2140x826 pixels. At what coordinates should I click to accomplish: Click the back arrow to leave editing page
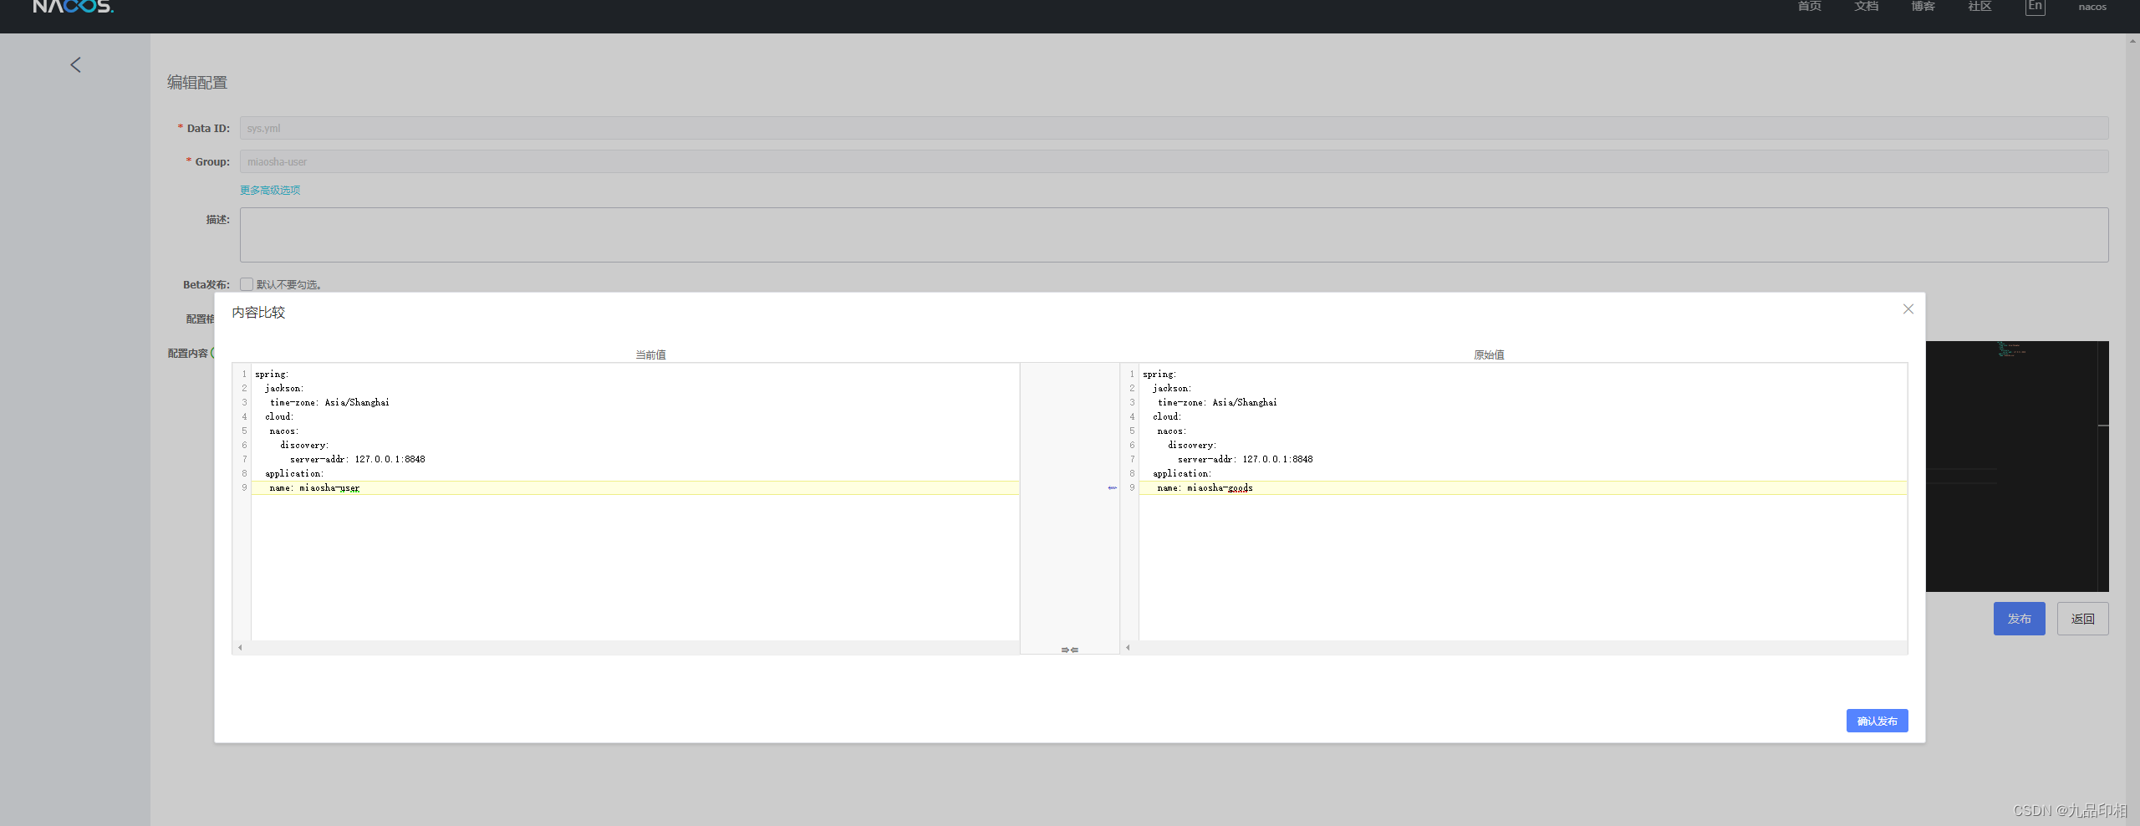click(x=75, y=64)
